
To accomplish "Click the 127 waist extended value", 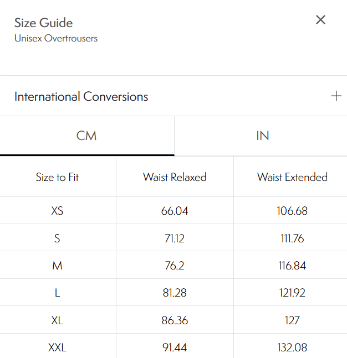I will (292, 320).
